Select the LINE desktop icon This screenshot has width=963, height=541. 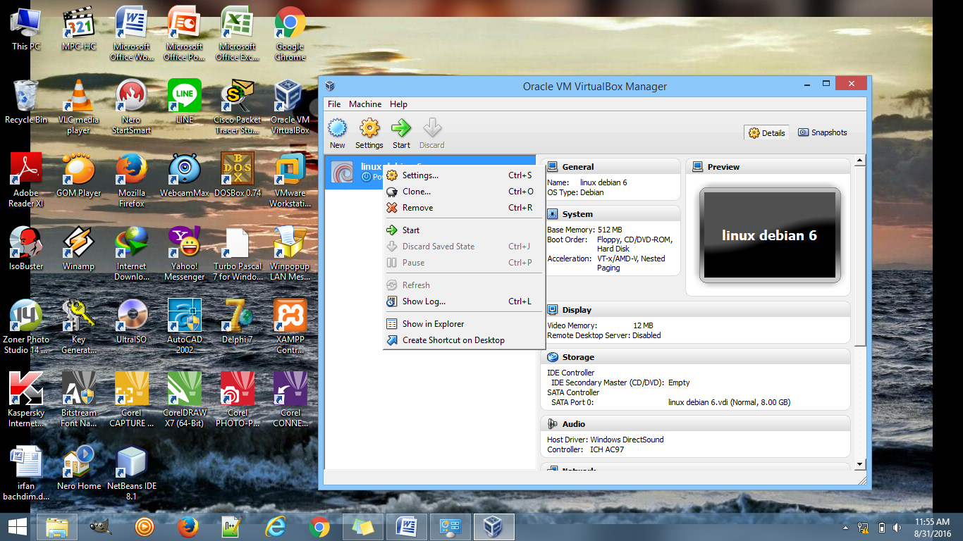point(185,102)
